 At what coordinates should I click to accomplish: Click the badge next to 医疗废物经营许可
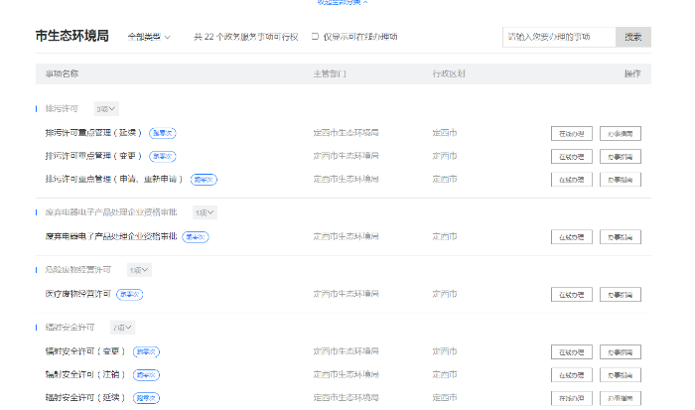[130, 294]
